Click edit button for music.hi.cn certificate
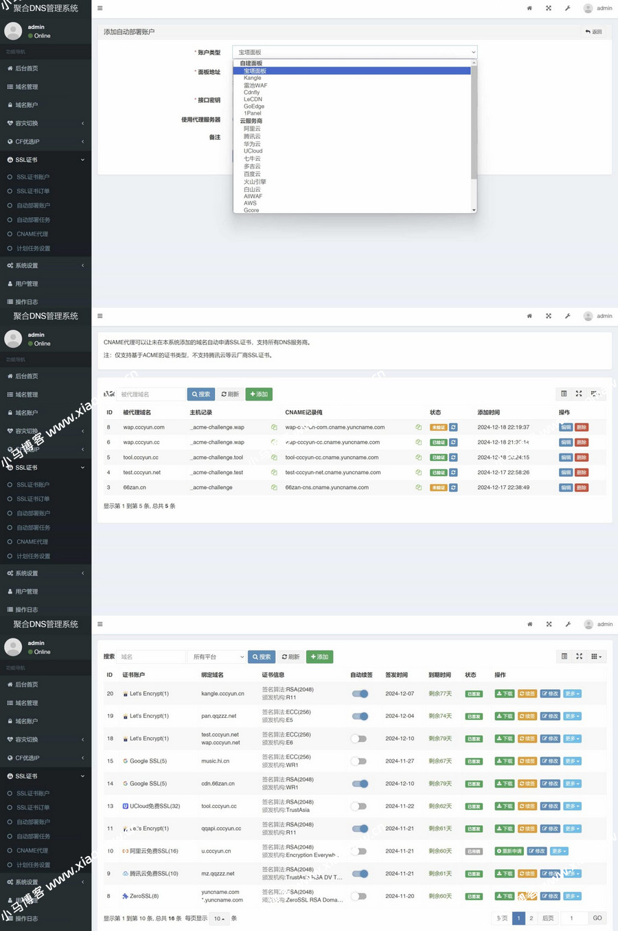 [x=549, y=761]
